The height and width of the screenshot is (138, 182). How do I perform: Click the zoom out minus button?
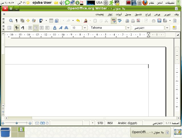30,123
